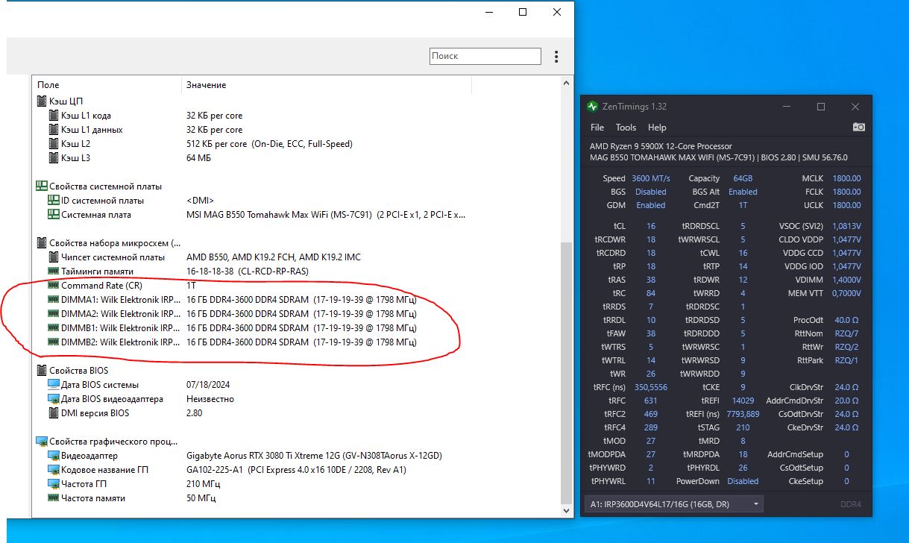Click the Кэш L1 кода chip icon
The height and width of the screenshot is (543, 909).
click(x=54, y=116)
